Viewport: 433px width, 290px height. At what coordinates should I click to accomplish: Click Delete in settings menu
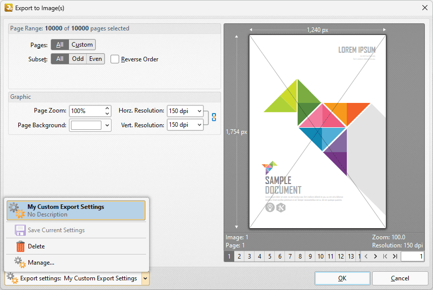click(x=76, y=246)
